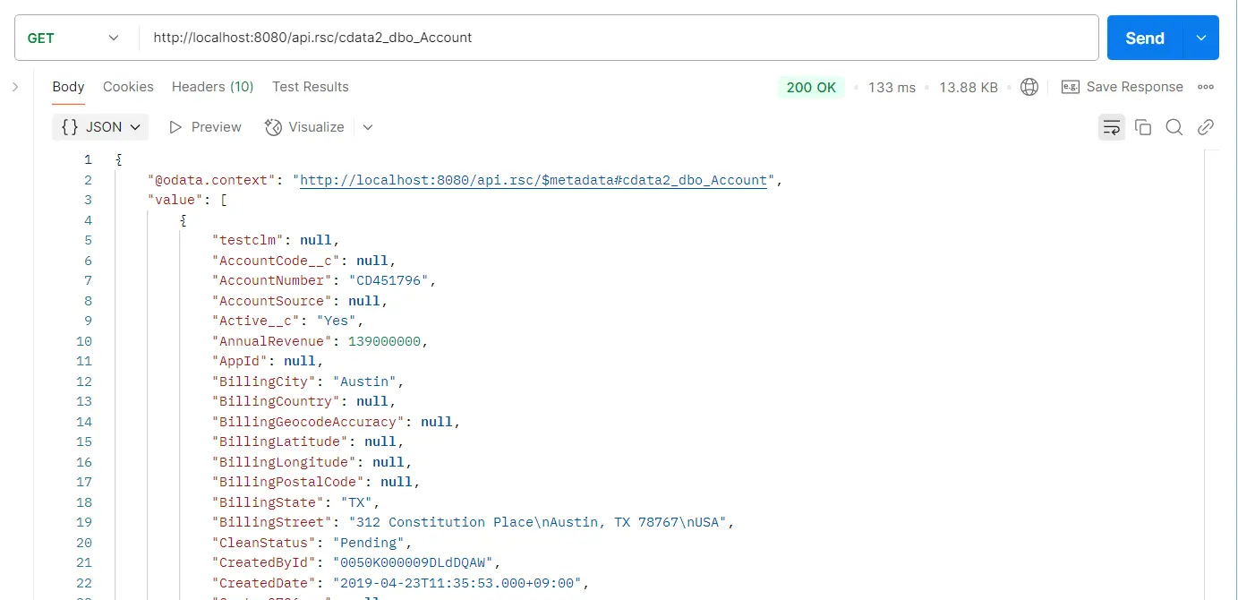Copy response body with copy icon
Image resolution: width=1238 pixels, height=600 pixels.
pyautogui.click(x=1143, y=127)
